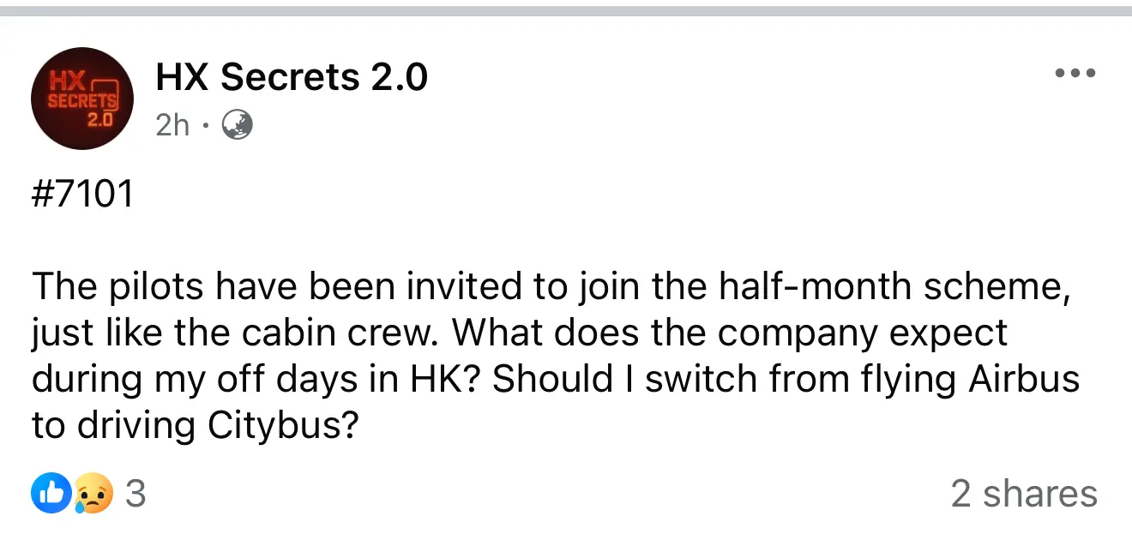Screen dimensions: 1132x552
Task: Open the #7101 hashtag
Action: pos(83,195)
